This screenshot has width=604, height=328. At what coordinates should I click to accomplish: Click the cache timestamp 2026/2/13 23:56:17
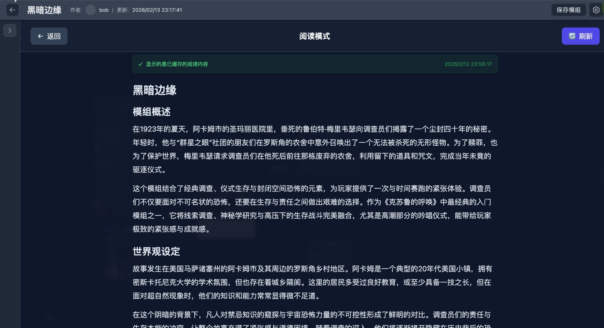(468, 64)
